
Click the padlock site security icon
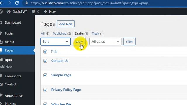tap(27, 3)
